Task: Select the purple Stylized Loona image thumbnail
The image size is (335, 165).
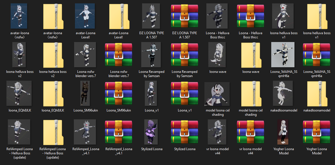Action: 151,132
